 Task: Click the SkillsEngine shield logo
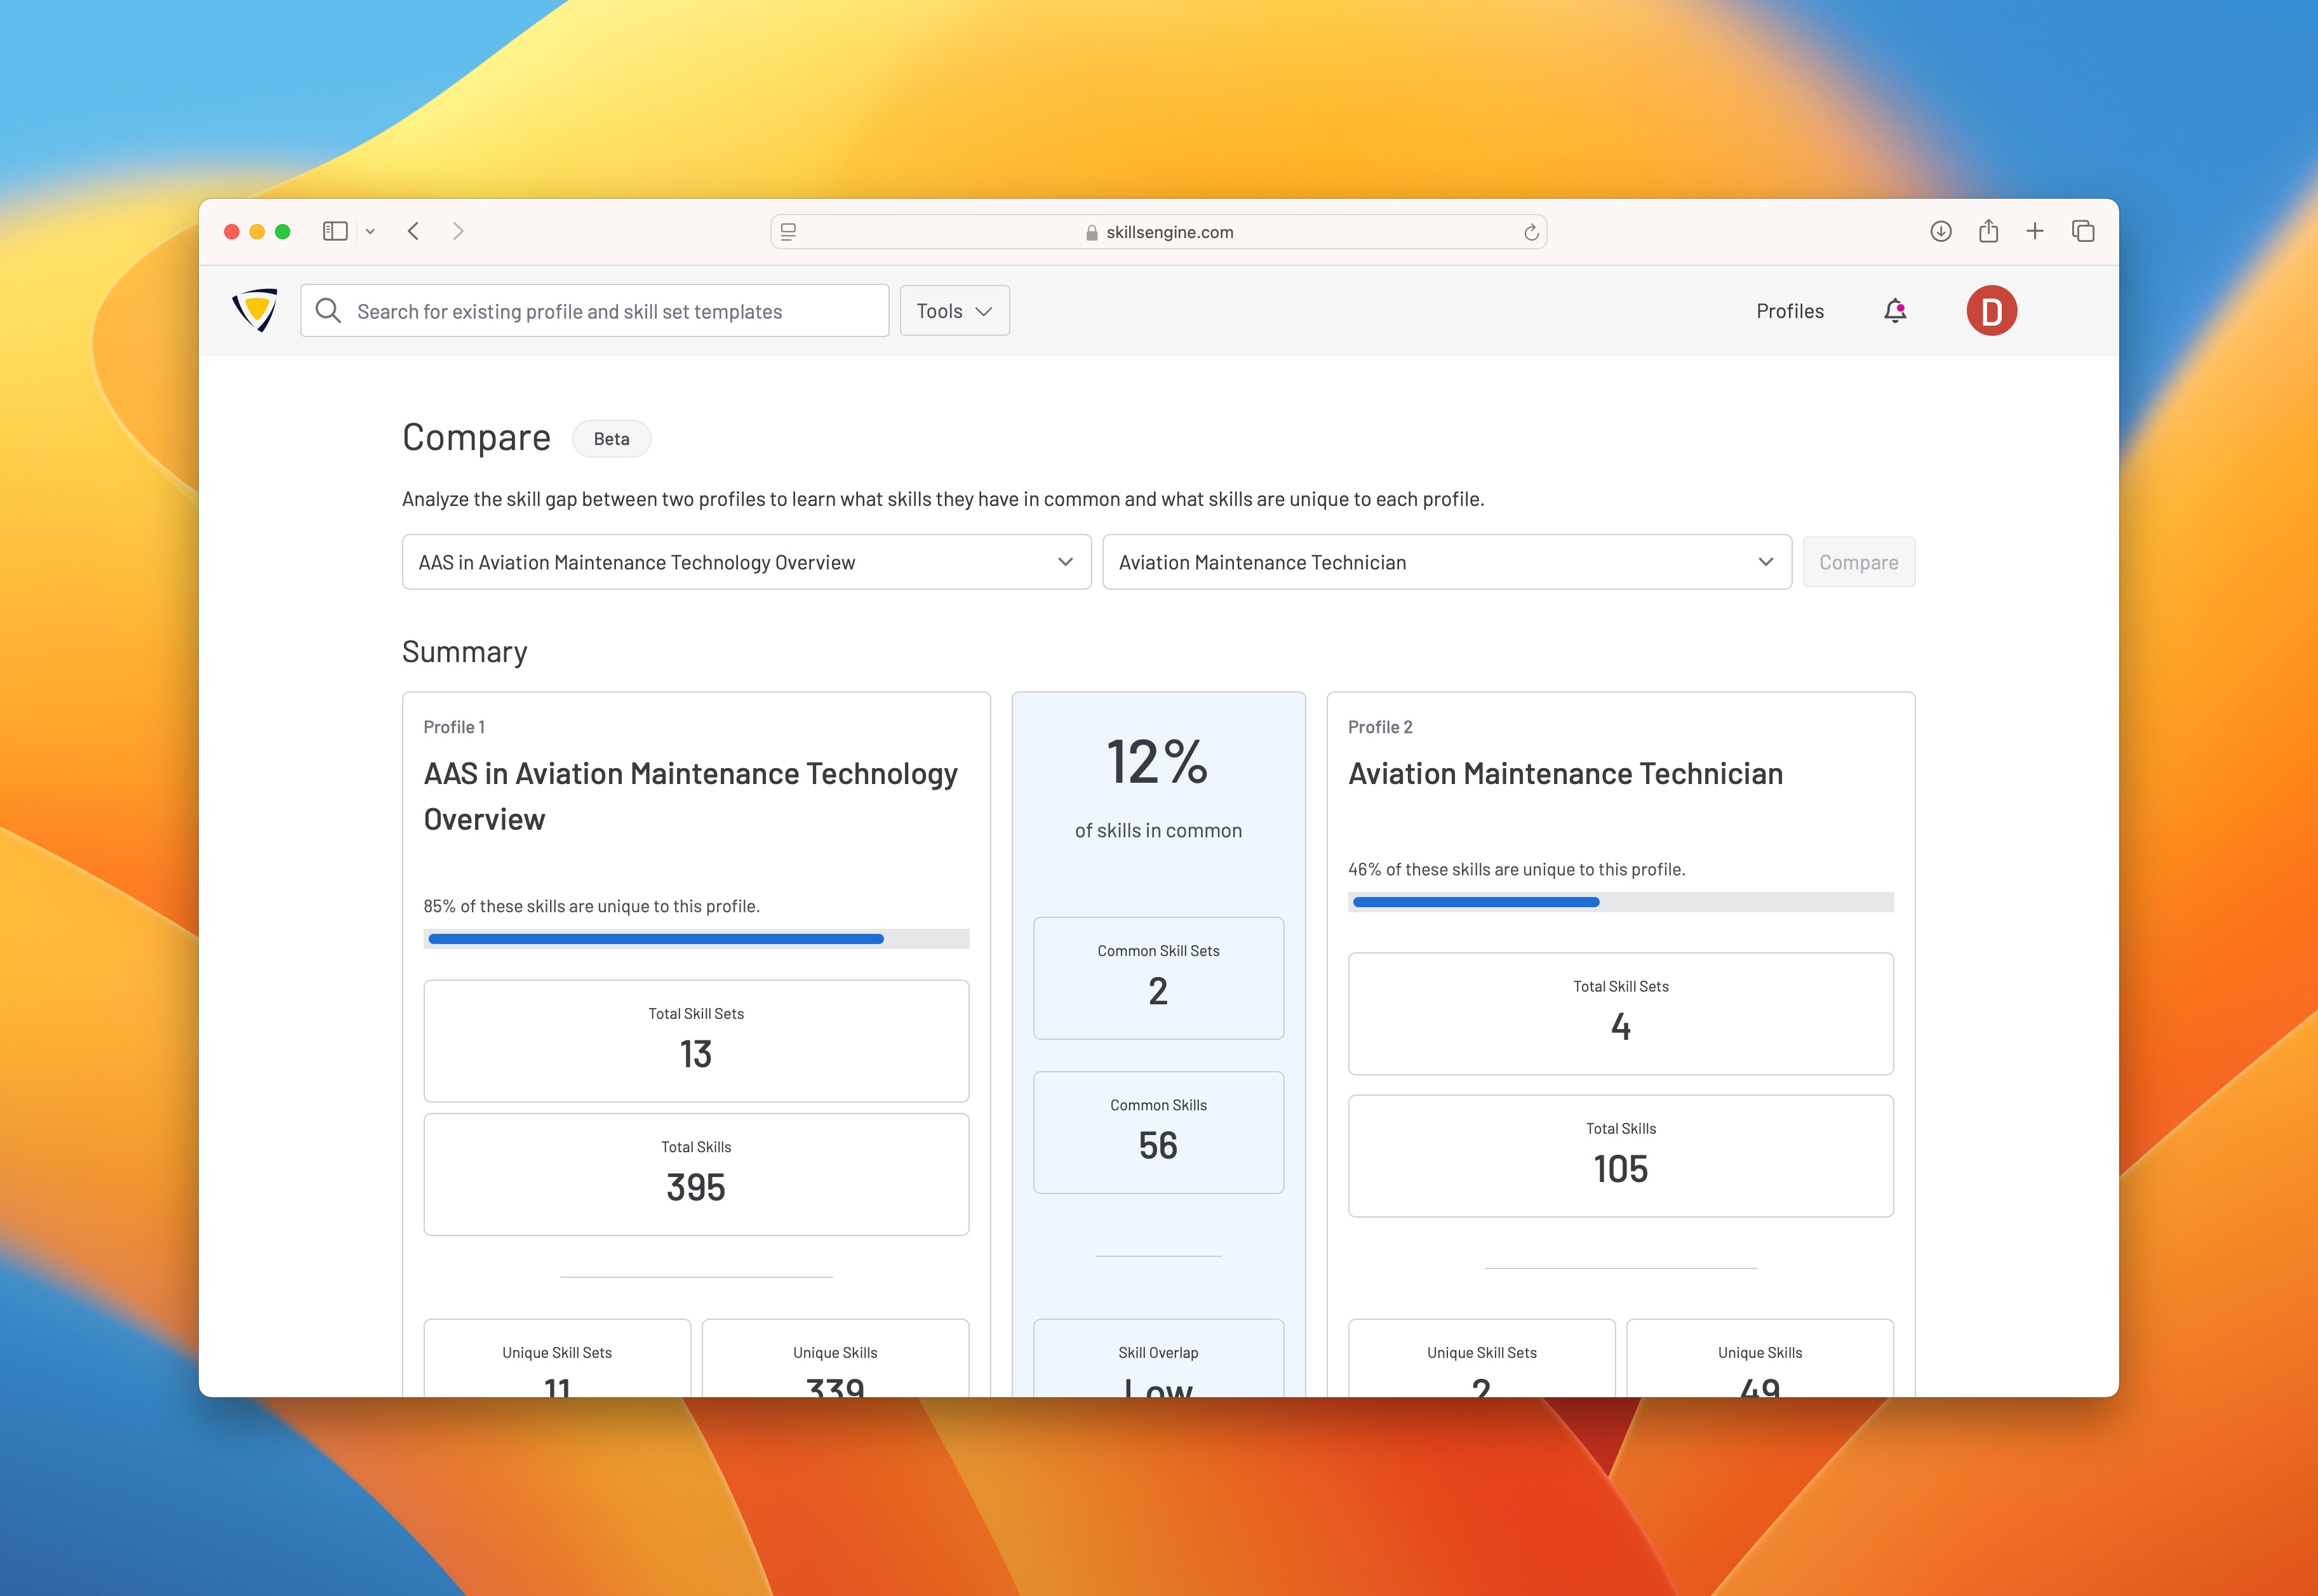(x=255, y=310)
